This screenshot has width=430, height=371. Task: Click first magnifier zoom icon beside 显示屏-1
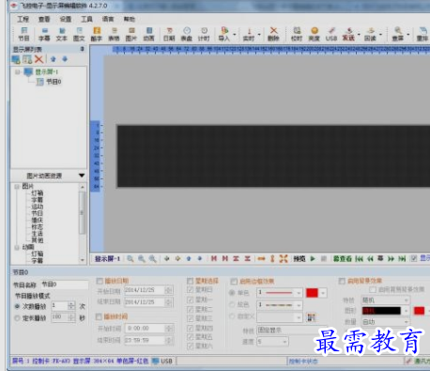[x=131, y=258]
